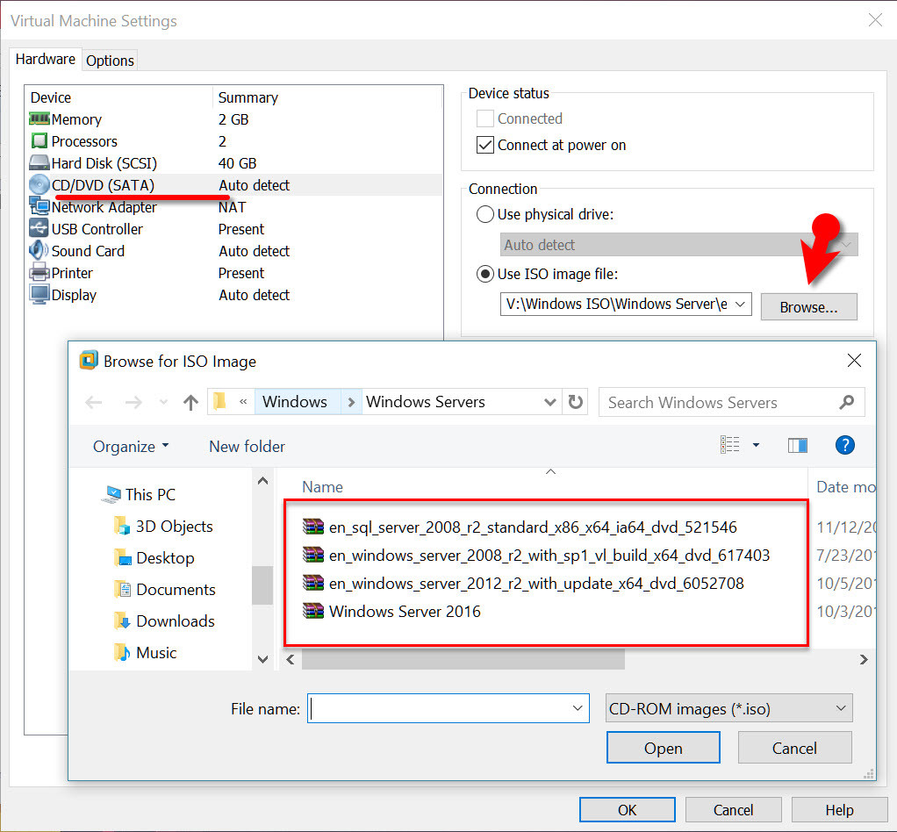Click the Music folder icon
Image resolution: width=897 pixels, height=832 pixels.
[122, 652]
